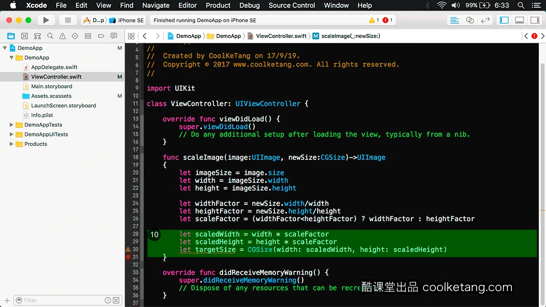Expand the DemoAppTests folder
This screenshot has width=546, height=307.
[12, 124]
